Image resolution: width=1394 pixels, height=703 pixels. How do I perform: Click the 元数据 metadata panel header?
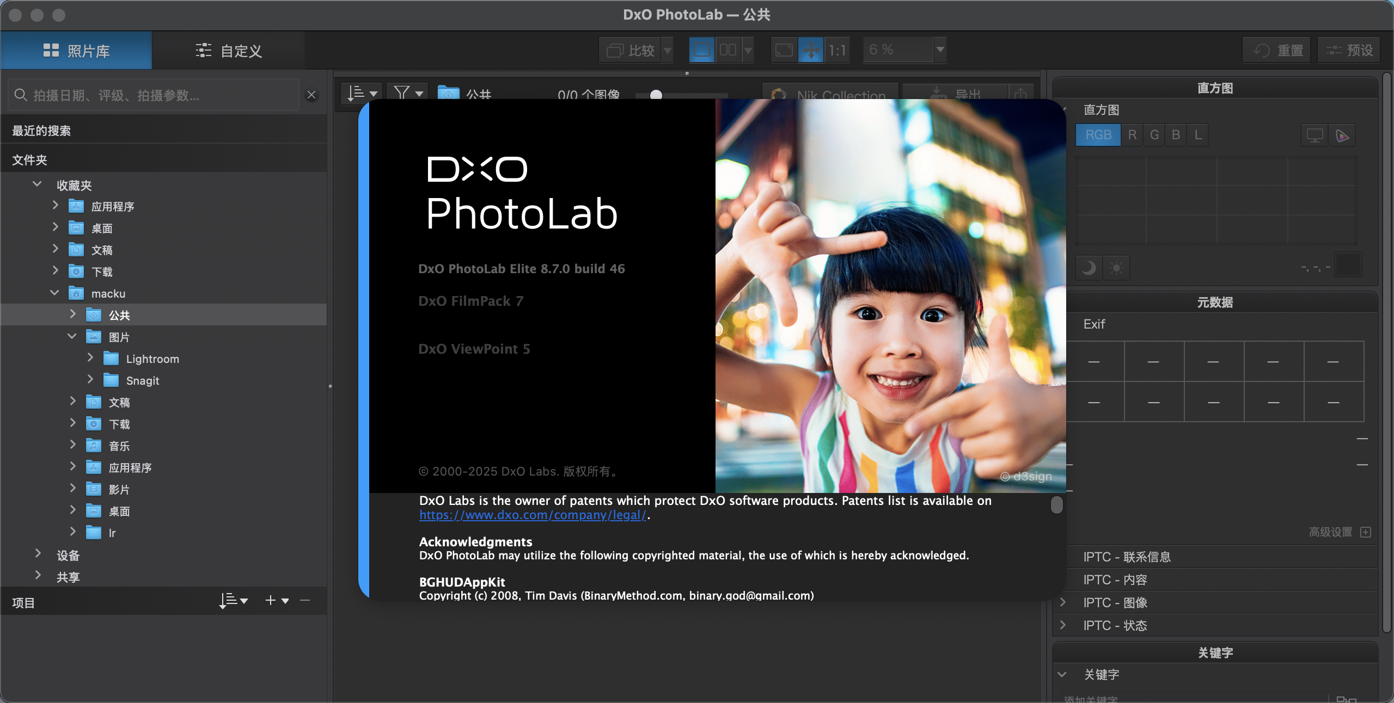coord(1215,302)
